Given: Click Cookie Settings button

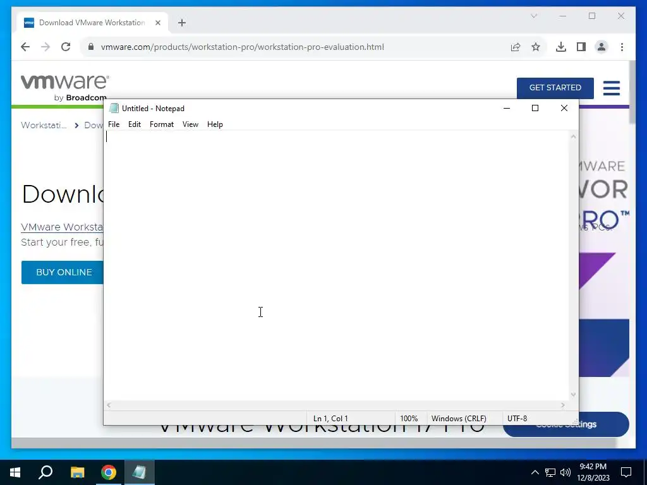Looking at the screenshot, I should [x=566, y=424].
